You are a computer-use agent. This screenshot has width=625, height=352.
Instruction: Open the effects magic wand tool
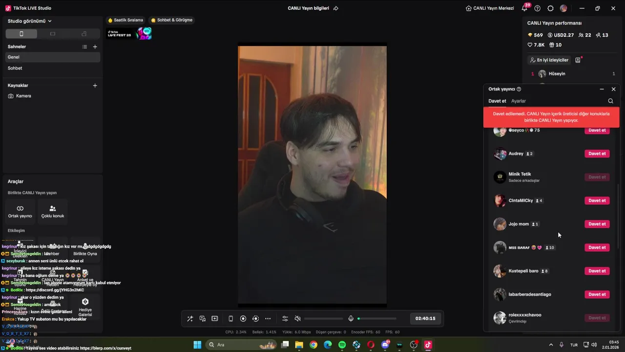point(190,319)
